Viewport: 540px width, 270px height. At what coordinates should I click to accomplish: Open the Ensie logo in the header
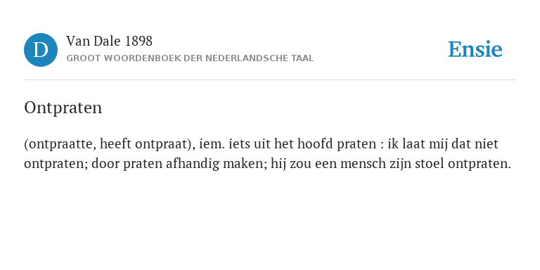coord(475,50)
